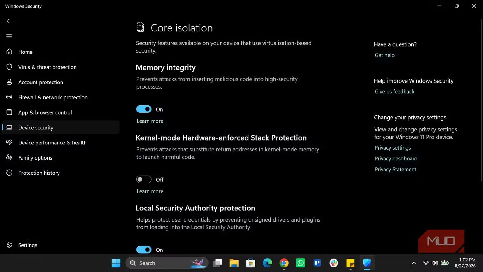Open WhatsApp from the taskbar
Screen dimensions: 483x272
301,263
